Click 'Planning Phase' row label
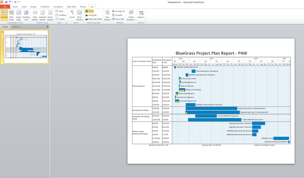Image resolution: width=304 pixels, height=178 pixels. click(138, 86)
